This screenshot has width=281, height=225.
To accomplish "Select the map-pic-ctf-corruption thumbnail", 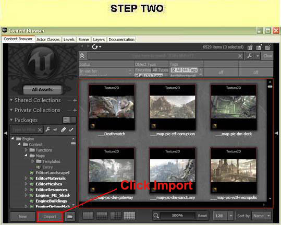I will coord(173,107).
